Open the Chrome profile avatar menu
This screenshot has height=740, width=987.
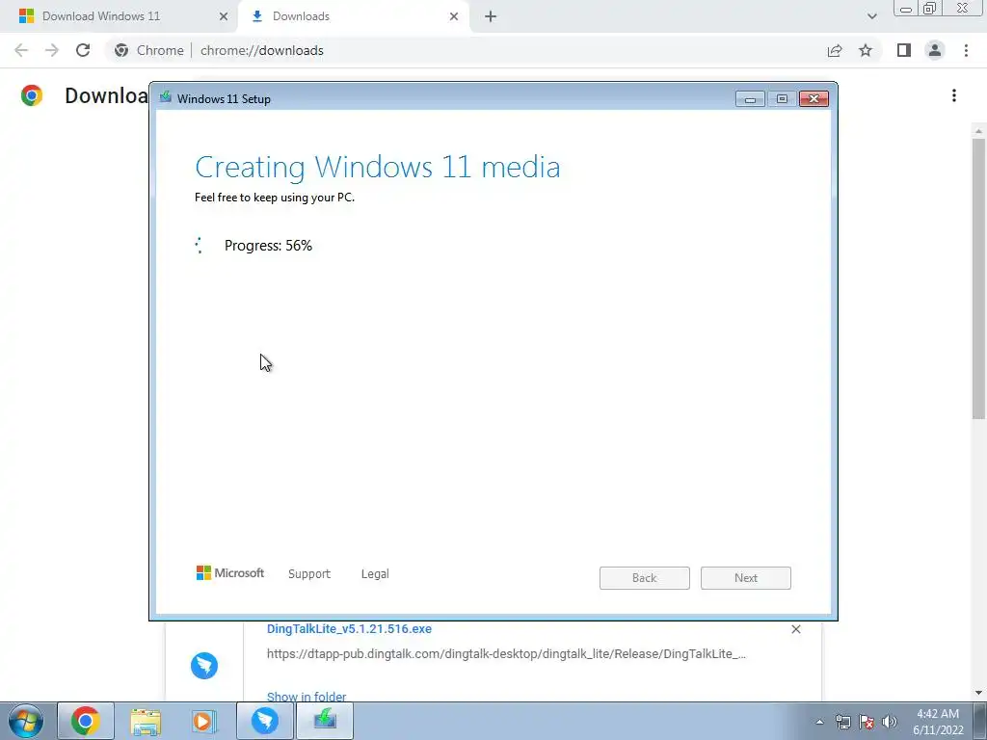click(935, 50)
